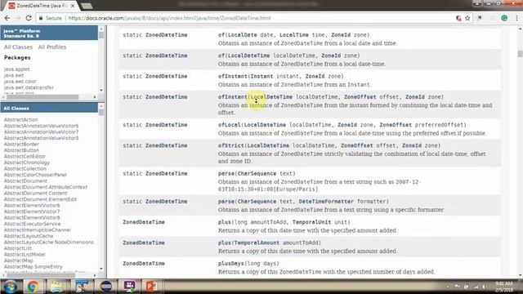
Task: Open the ofStrict method link
Action: (230, 145)
